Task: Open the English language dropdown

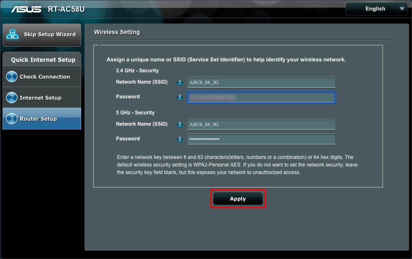Action: (x=376, y=9)
